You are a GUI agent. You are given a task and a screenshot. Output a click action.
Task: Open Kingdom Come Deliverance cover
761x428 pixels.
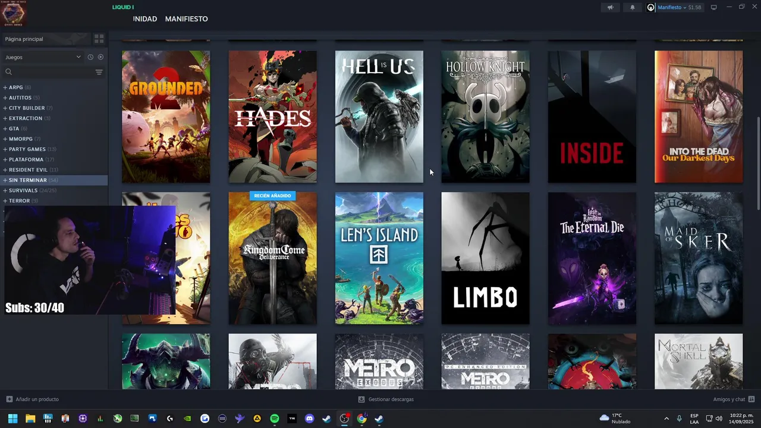pyautogui.click(x=272, y=258)
